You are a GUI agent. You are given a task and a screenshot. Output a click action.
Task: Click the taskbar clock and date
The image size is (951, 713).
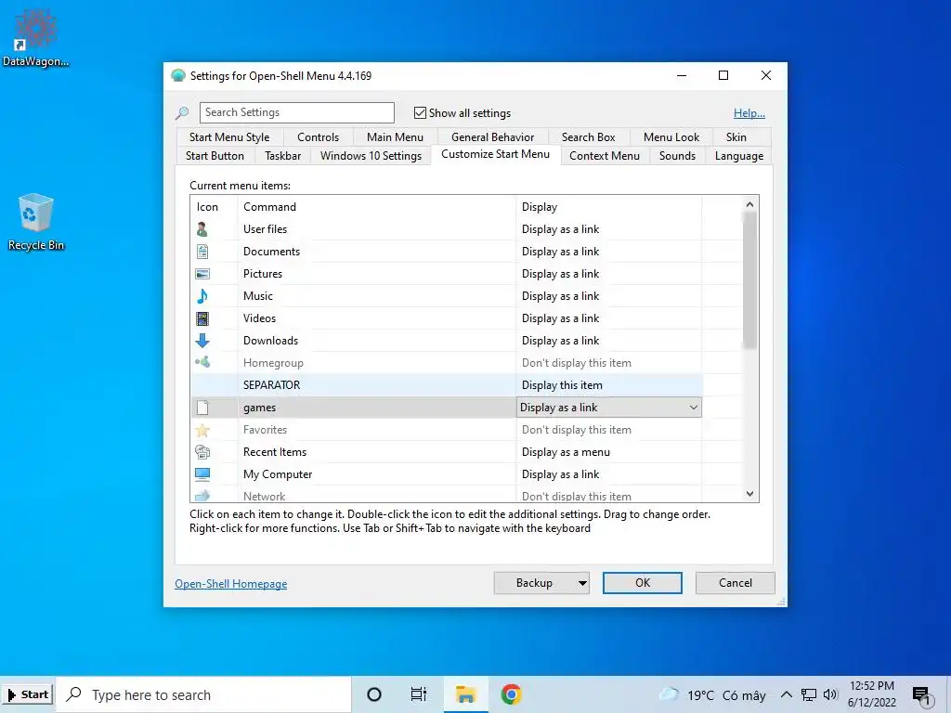[871, 694]
